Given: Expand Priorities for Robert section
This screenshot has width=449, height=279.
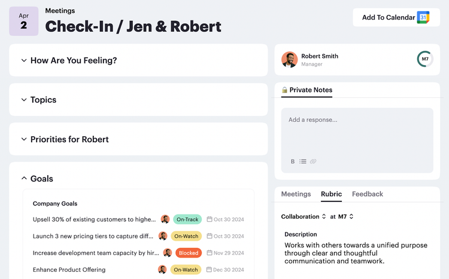Looking at the screenshot, I should (24, 139).
